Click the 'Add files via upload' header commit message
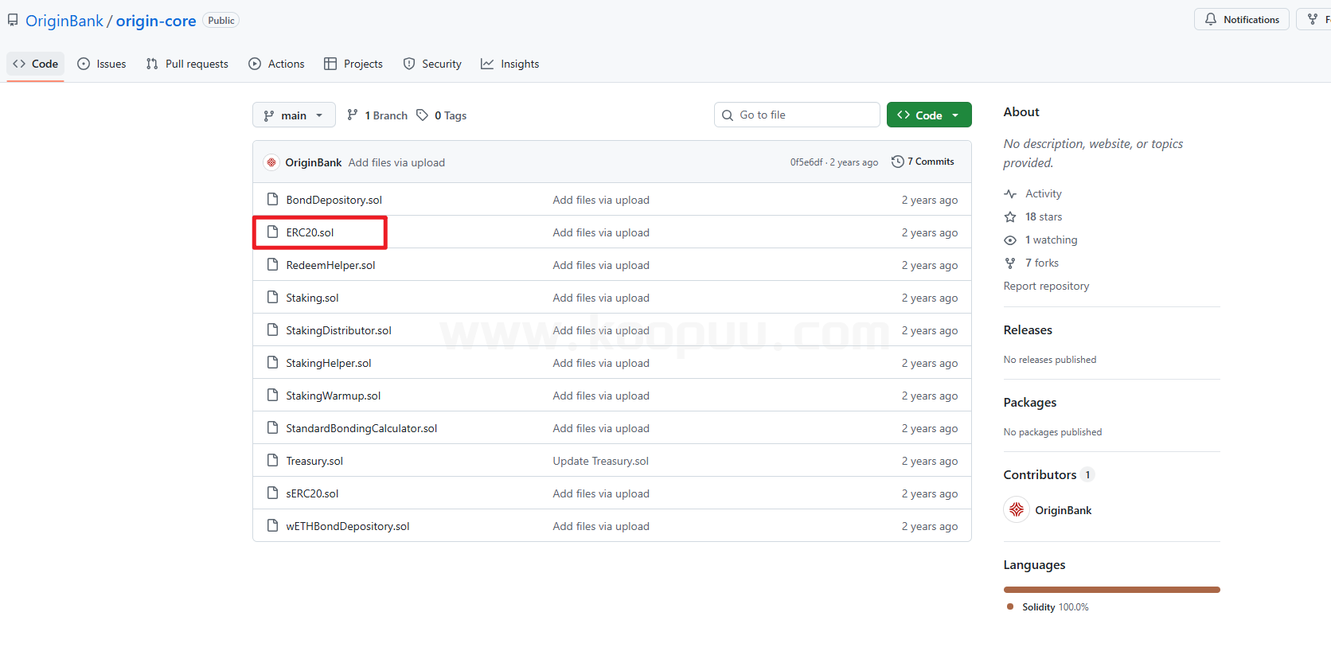The height and width of the screenshot is (655, 1331). coord(396,162)
